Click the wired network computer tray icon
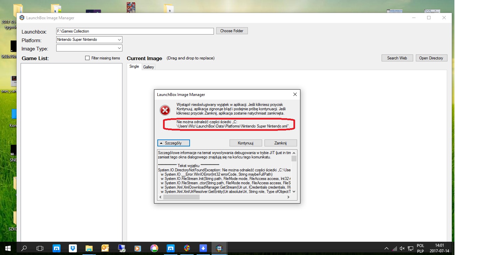503x255 pixels. [x=411, y=248]
